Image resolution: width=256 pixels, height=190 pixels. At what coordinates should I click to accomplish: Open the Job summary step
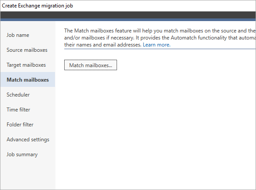point(22,154)
